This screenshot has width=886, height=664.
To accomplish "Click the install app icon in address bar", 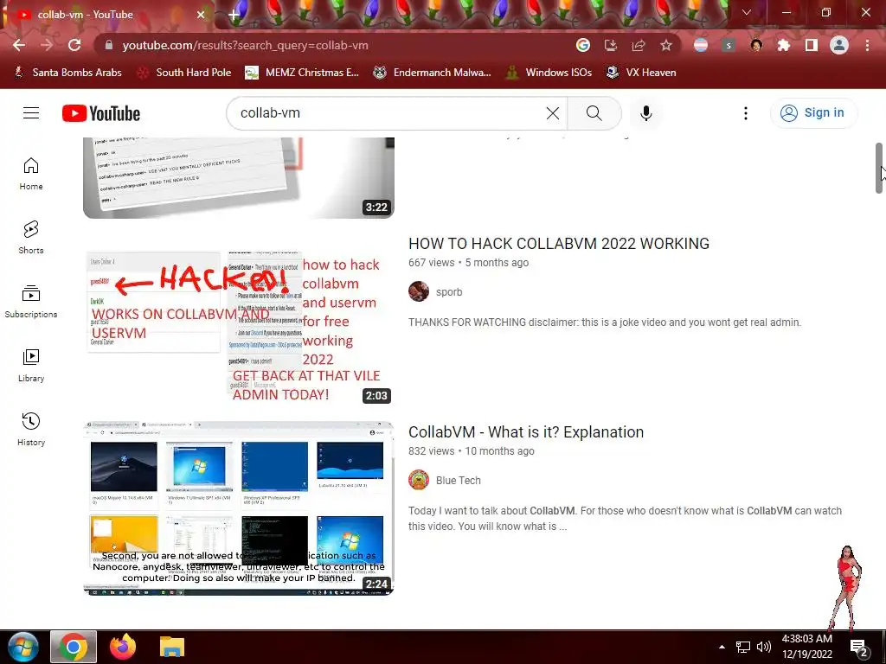I will (x=611, y=45).
